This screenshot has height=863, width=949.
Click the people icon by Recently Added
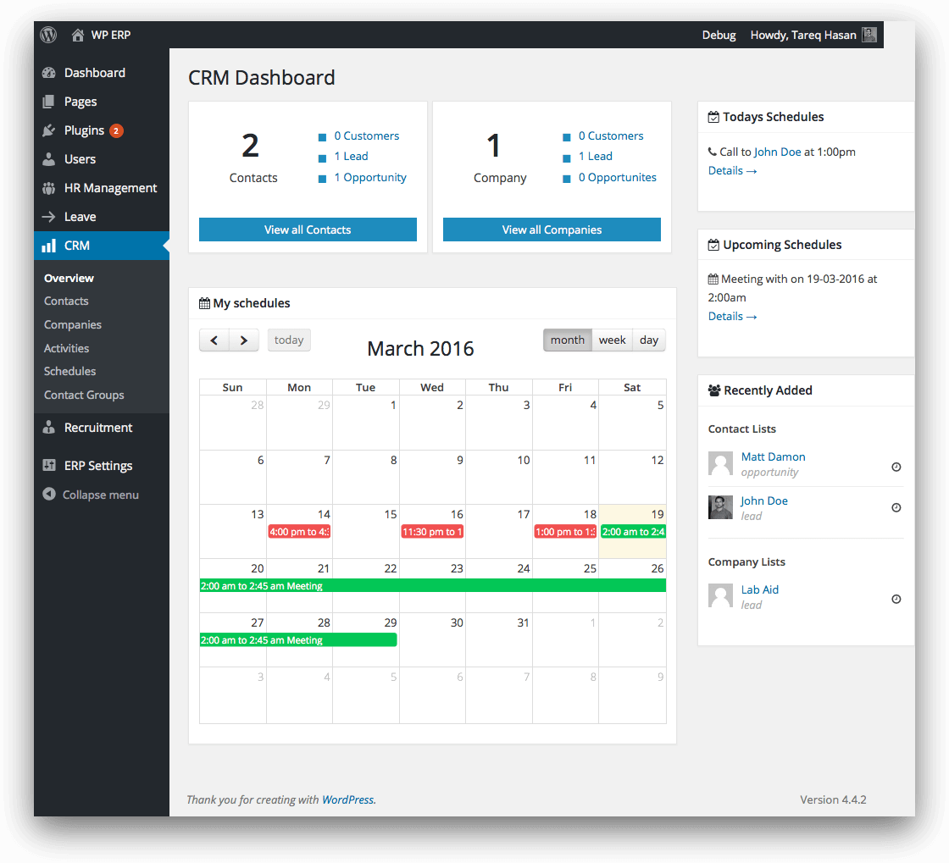(714, 390)
